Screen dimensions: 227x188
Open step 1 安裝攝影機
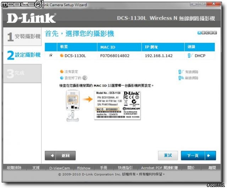coord(22,37)
